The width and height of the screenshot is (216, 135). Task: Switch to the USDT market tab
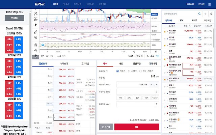(194, 20)
